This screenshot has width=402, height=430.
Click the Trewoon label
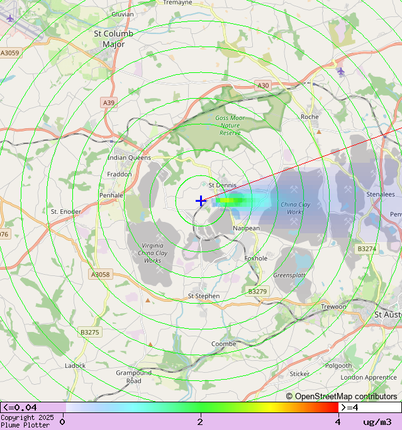point(333,307)
